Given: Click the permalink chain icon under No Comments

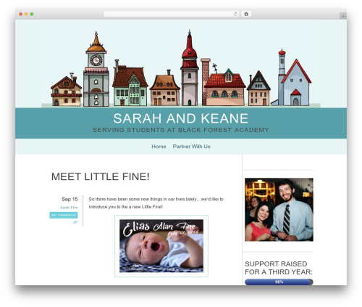Looking at the screenshot, I should [x=75, y=222].
